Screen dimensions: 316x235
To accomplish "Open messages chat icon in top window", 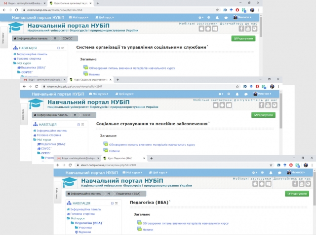I will 226,18.
